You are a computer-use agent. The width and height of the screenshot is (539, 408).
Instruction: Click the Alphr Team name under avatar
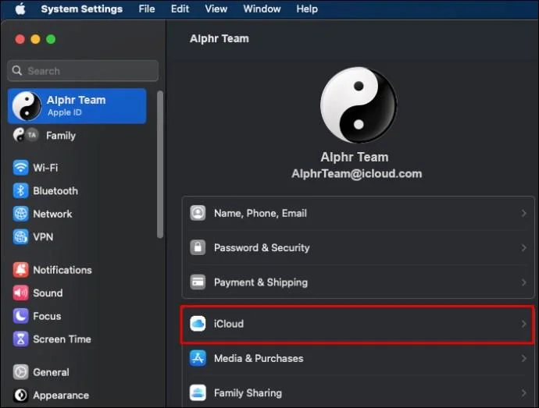click(355, 157)
